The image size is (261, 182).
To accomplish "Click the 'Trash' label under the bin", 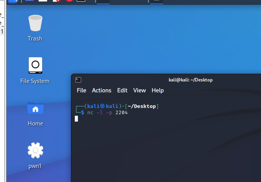I will (35, 39).
